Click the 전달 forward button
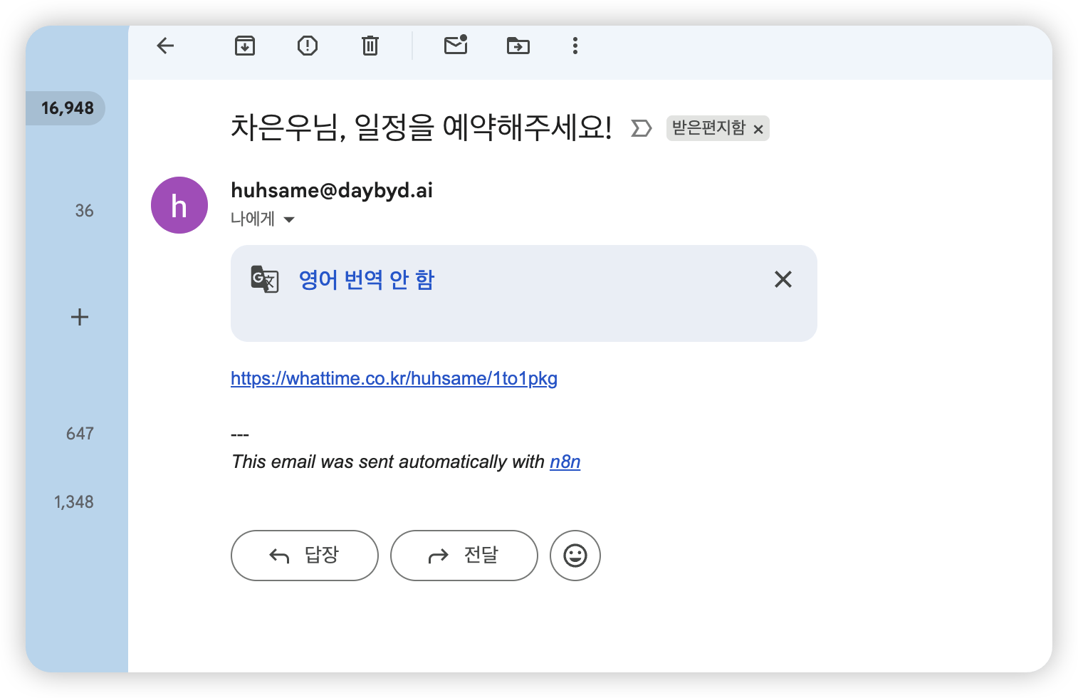Viewport: 1078px width, 698px height. coord(464,556)
